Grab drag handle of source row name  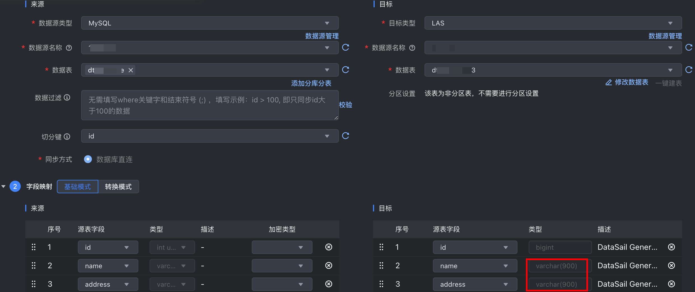point(34,265)
